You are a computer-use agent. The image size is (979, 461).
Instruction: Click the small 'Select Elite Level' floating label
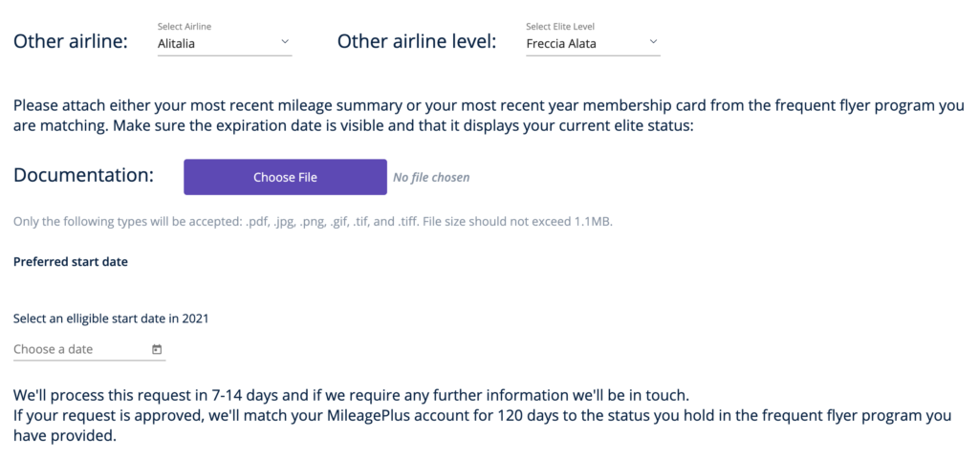coord(560,27)
